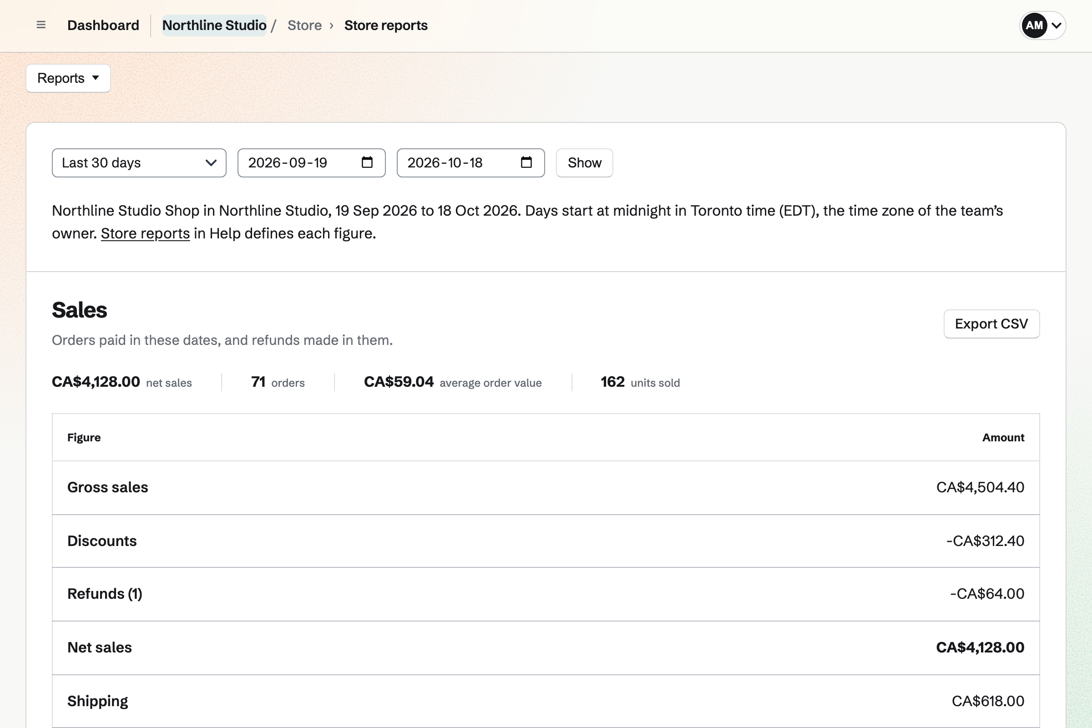Click the bold CA$4,128.00 table amount
The width and height of the screenshot is (1092, 728).
(x=980, y=647)
